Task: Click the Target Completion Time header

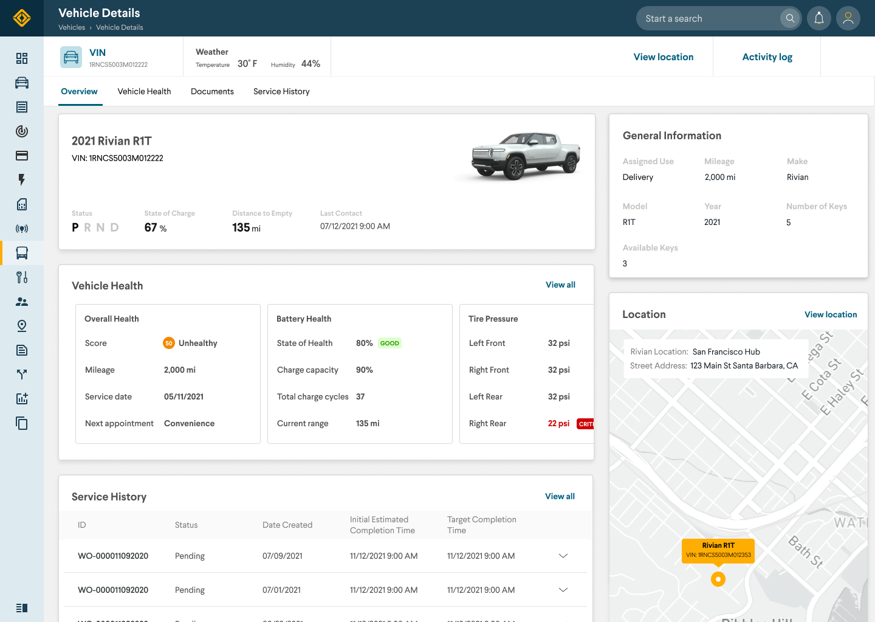Action: point(482,525)
